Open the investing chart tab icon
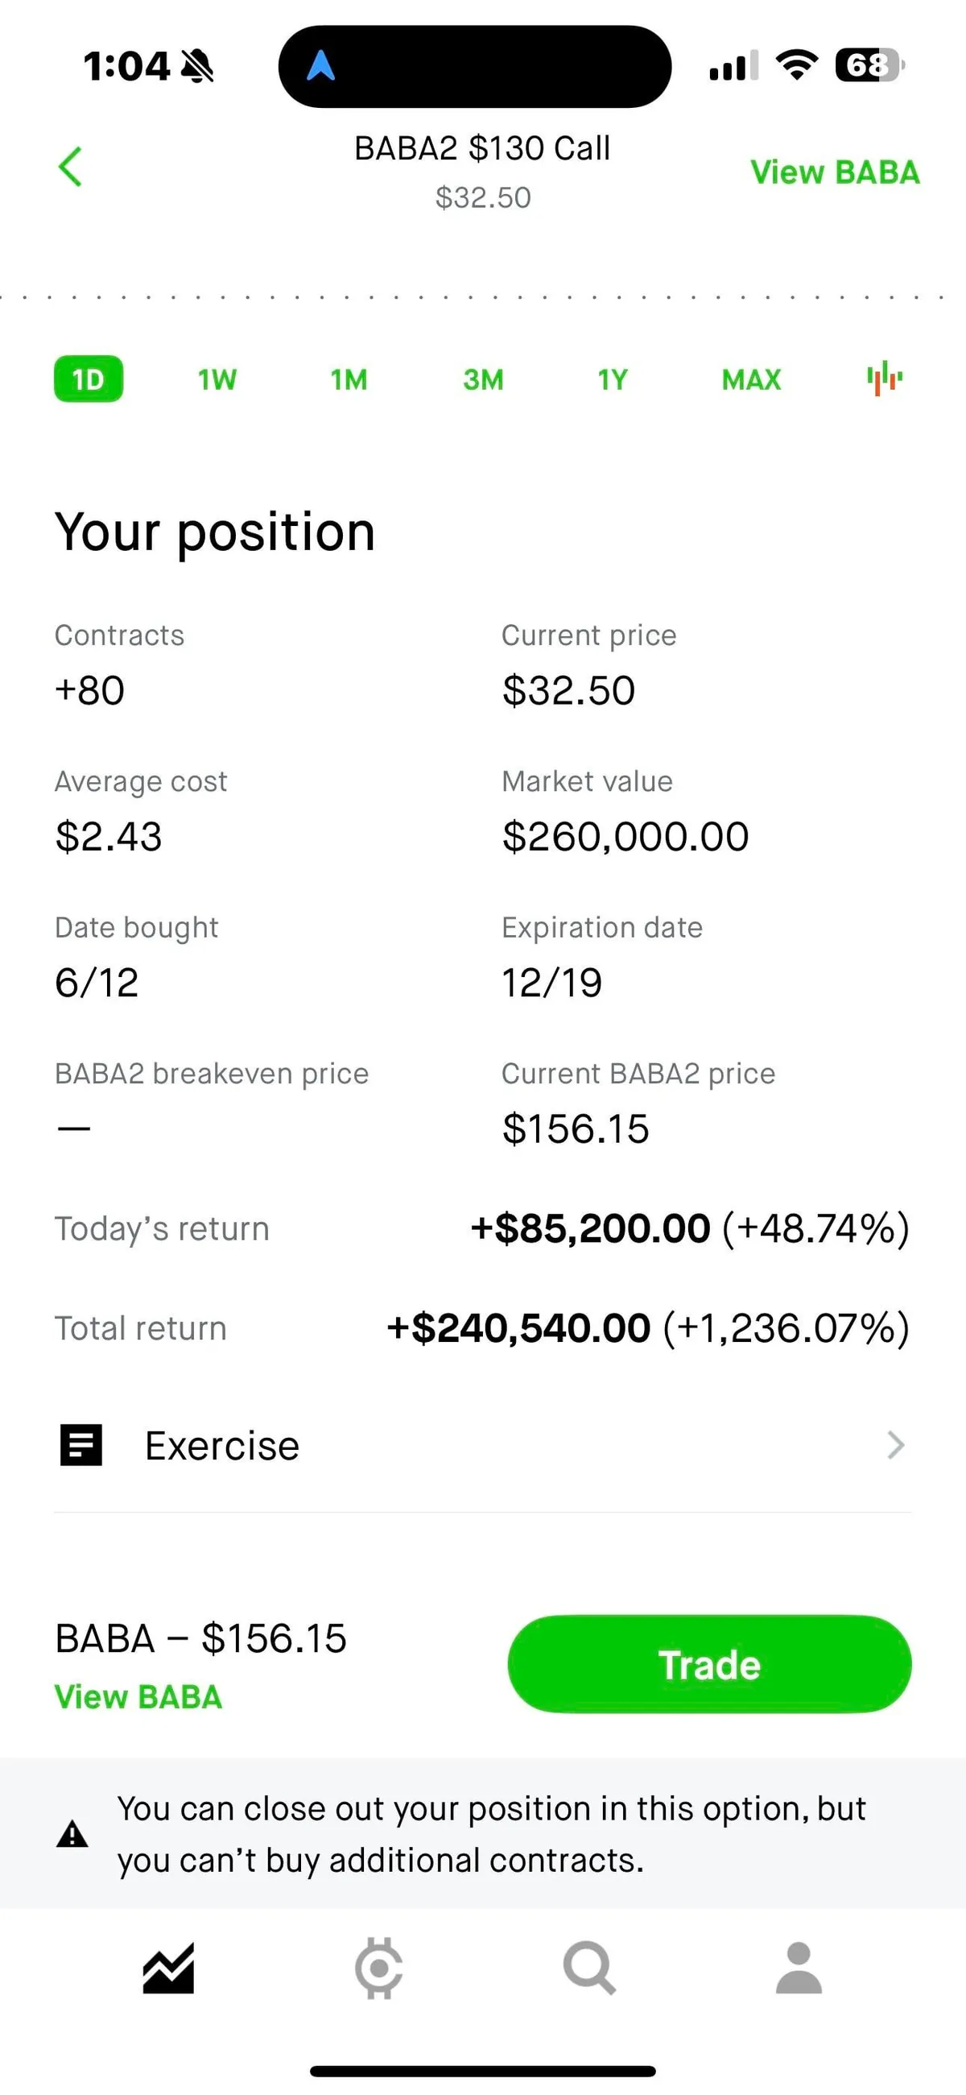This screenshot has height=2095, width=966. click(x=168, y=1969)
